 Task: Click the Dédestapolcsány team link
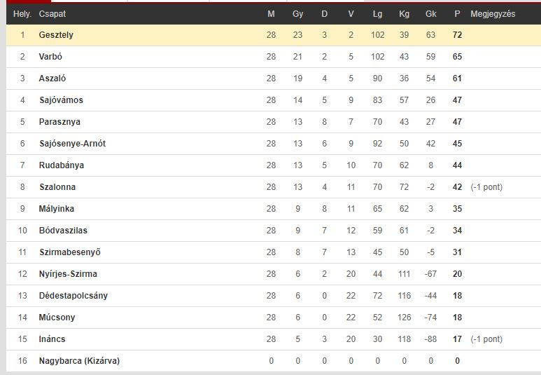[73, 296]
